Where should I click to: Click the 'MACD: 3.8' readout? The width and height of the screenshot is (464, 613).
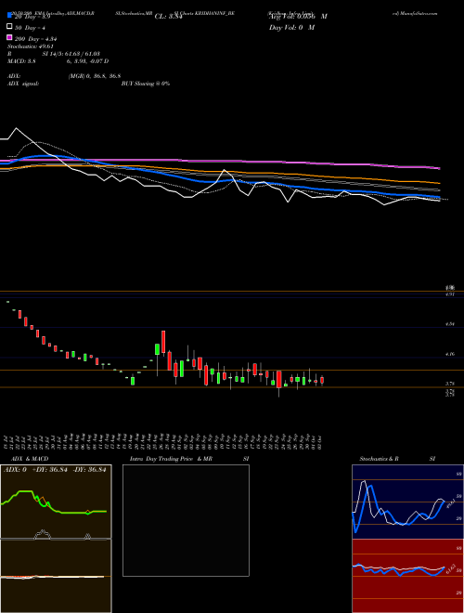(x=22, y=61)
